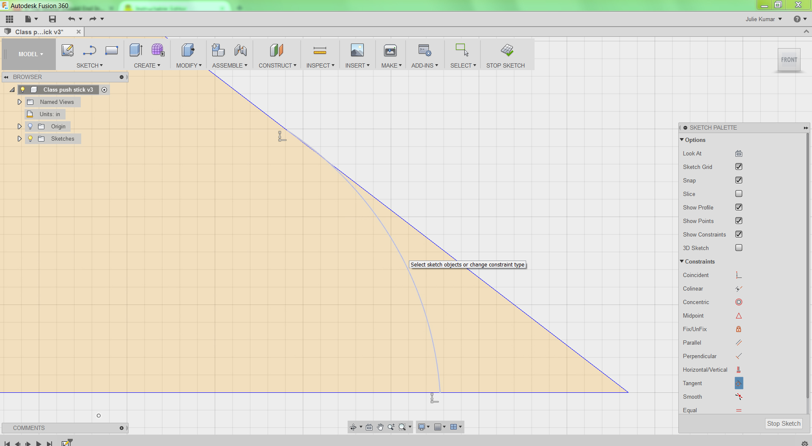Toggle the Snap checkbox
The image size is (812, 446).
pyautogui.click(x=739, y=180)
